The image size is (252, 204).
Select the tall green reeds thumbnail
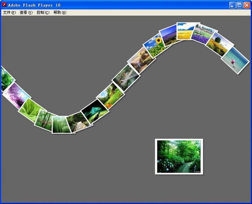coord(61,125)
